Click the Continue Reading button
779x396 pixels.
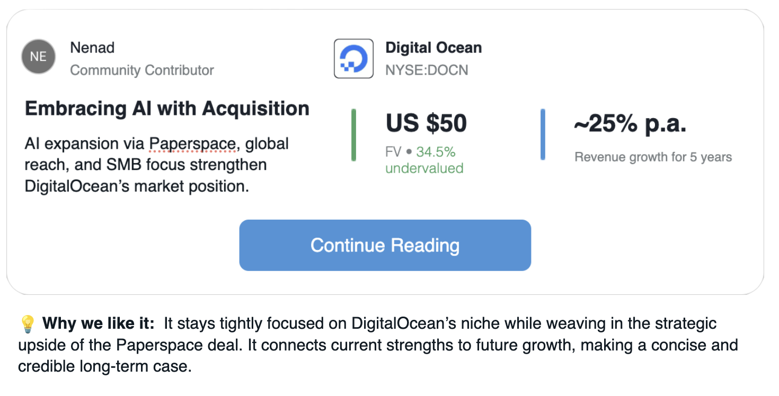click(385, 245)
